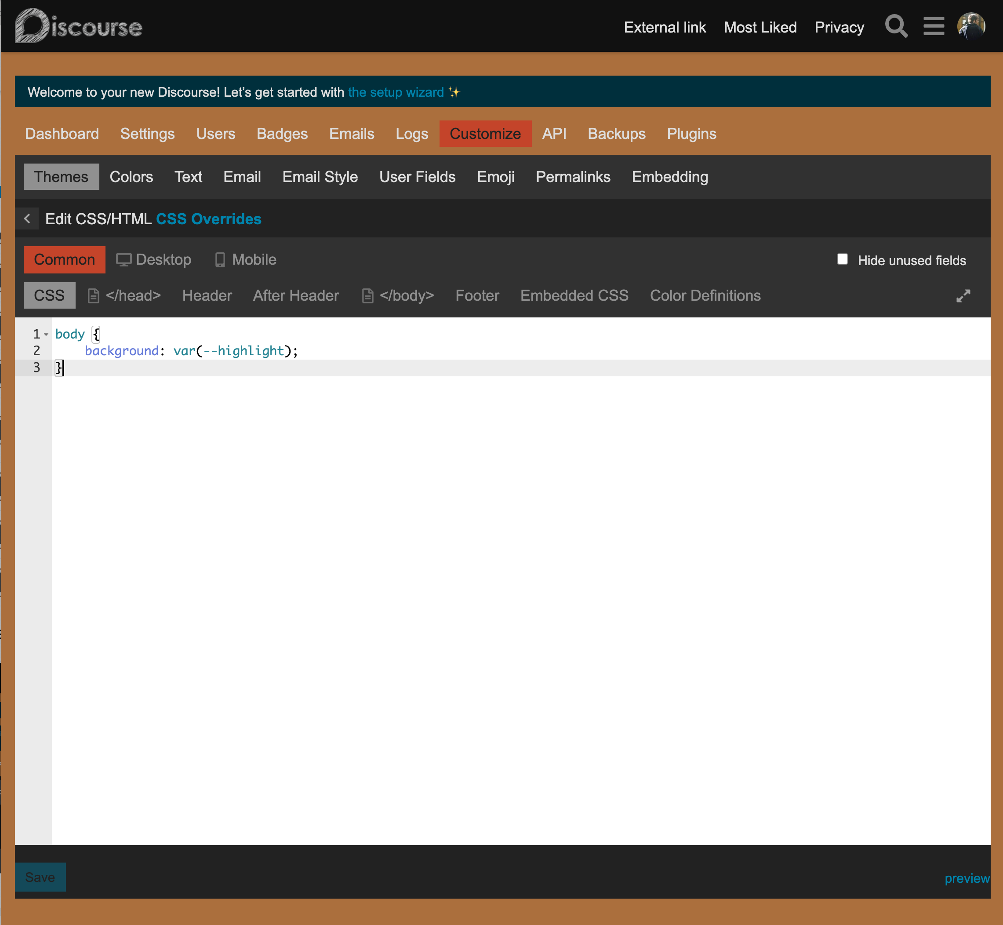Switch to Mobile phone tab
This screenshot has width=1003, height=925.
(245, 260)
